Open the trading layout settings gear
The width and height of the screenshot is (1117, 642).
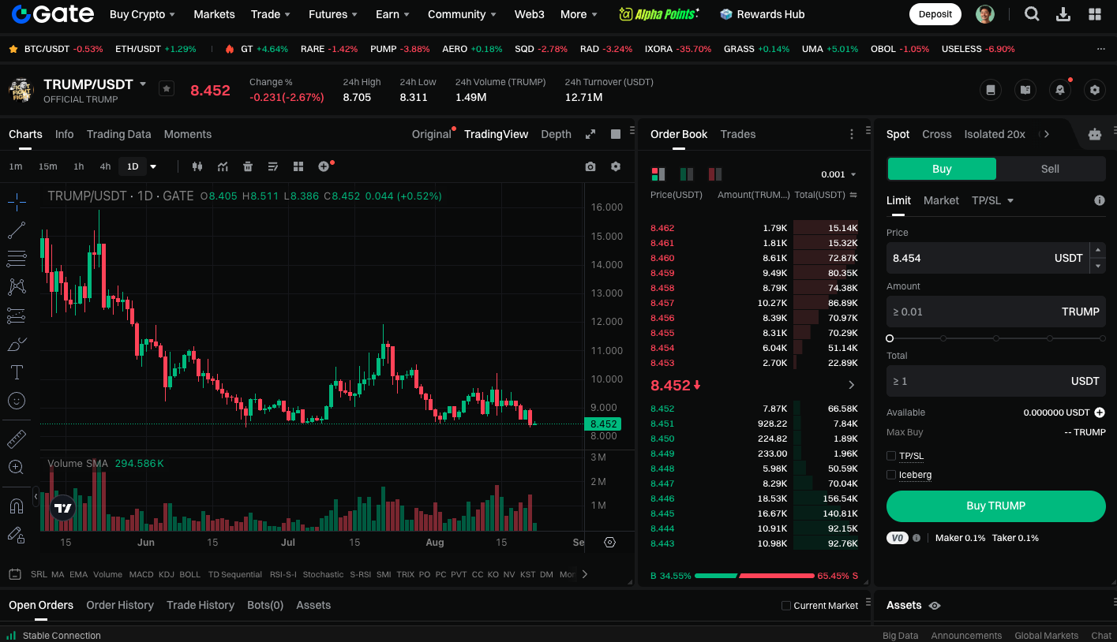pyautogui.click(x=1094, y=90)
